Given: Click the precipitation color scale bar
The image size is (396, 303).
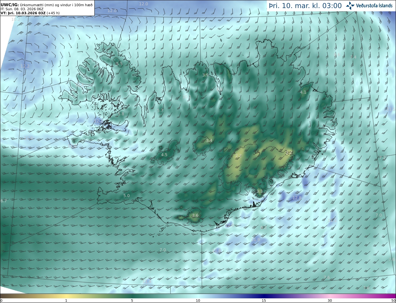Looking at the screenshot, I should point(198,296).
